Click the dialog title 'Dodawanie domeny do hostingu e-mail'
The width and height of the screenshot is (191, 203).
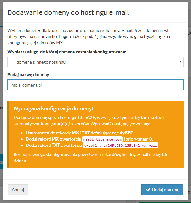tap(68, 12)
